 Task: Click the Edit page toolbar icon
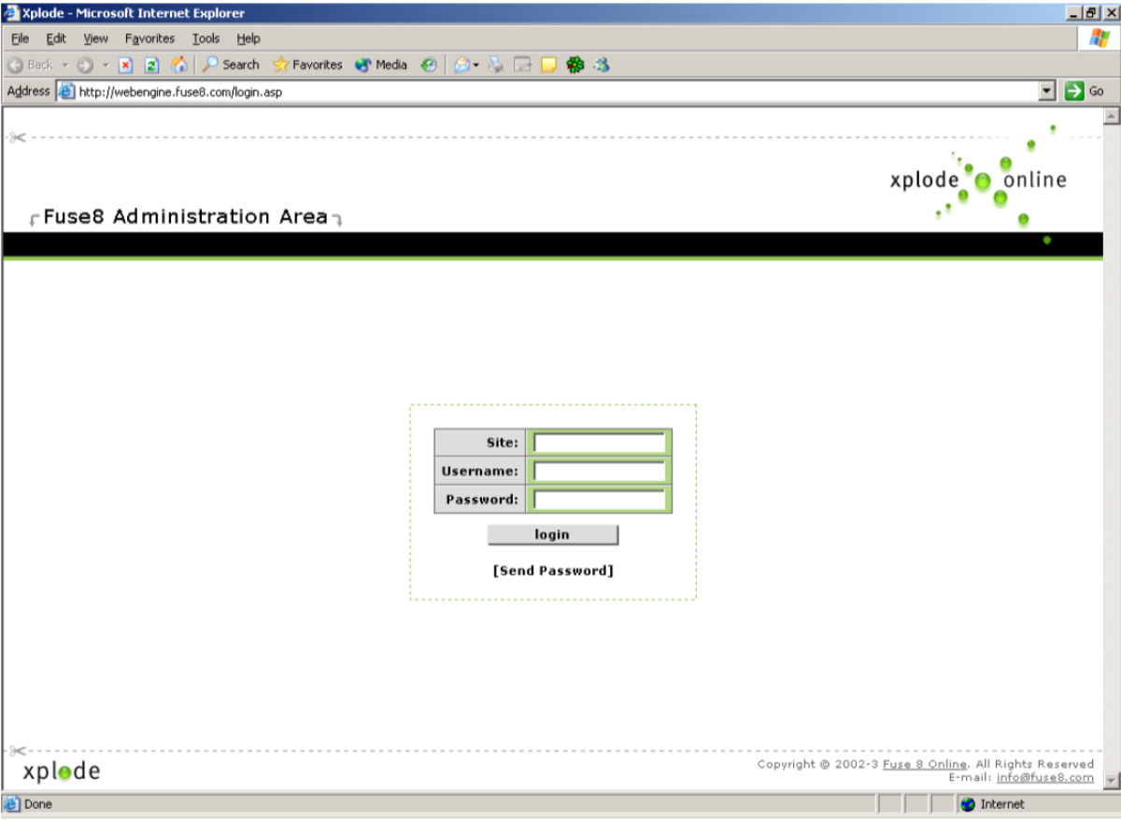522,65
